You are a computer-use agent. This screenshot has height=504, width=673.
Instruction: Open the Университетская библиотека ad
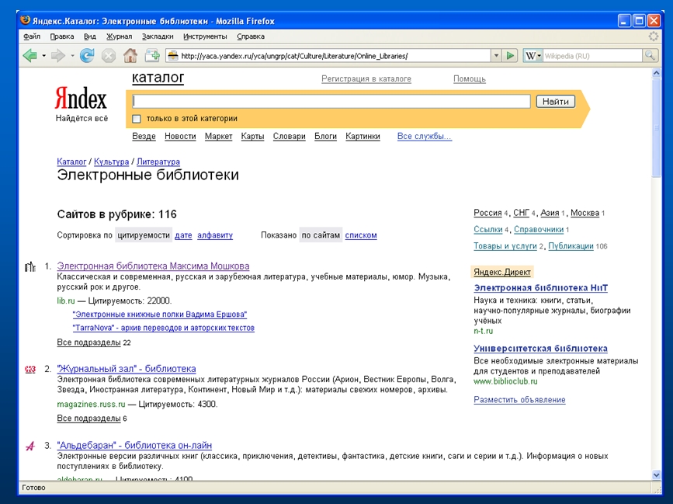[x=540, y=349]
